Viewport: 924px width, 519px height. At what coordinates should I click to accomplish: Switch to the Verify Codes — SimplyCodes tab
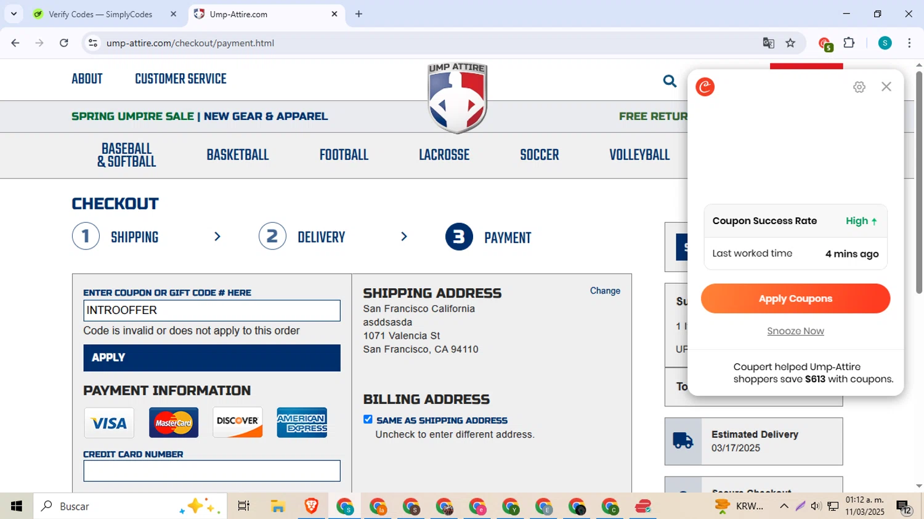[x=100, y=14]
